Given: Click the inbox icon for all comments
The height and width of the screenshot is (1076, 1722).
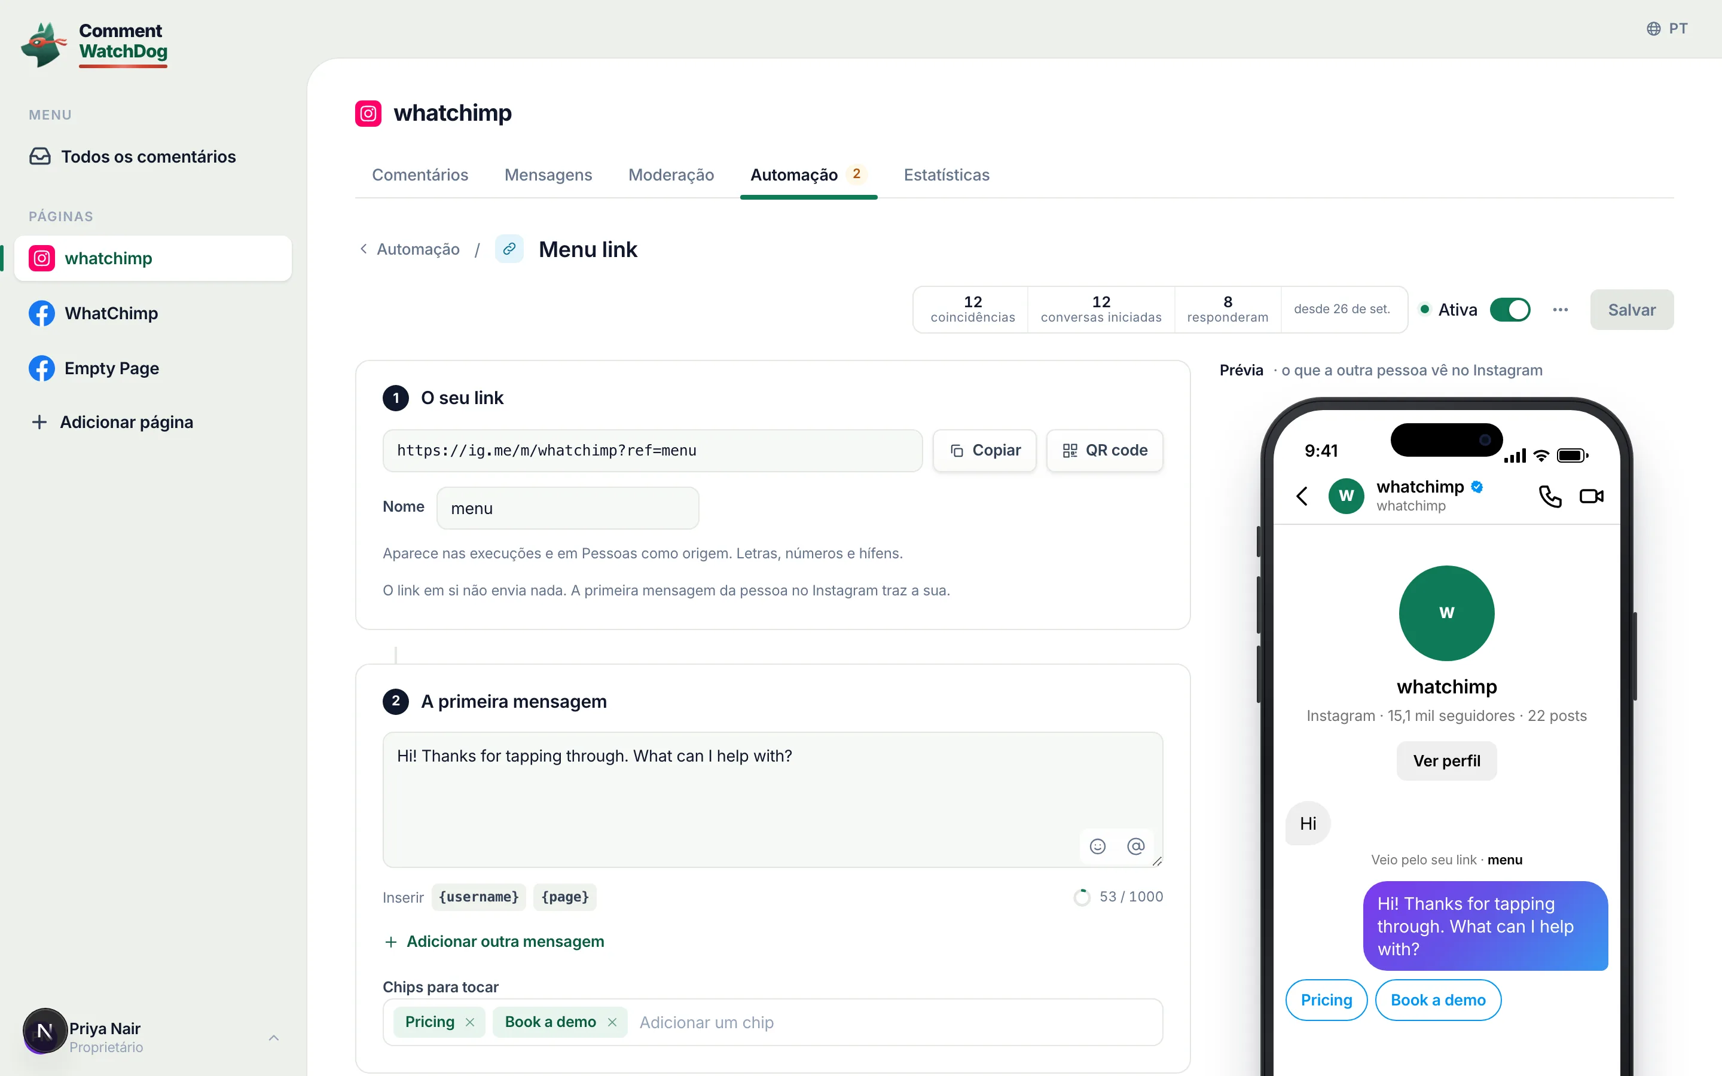Looking at the screenshot, I should coord(40,157).
